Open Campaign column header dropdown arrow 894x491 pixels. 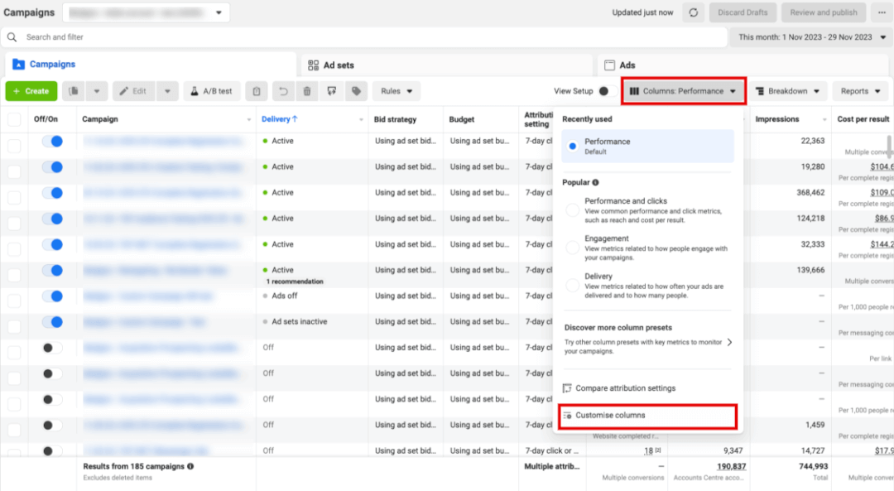click(x=248, y=120)
